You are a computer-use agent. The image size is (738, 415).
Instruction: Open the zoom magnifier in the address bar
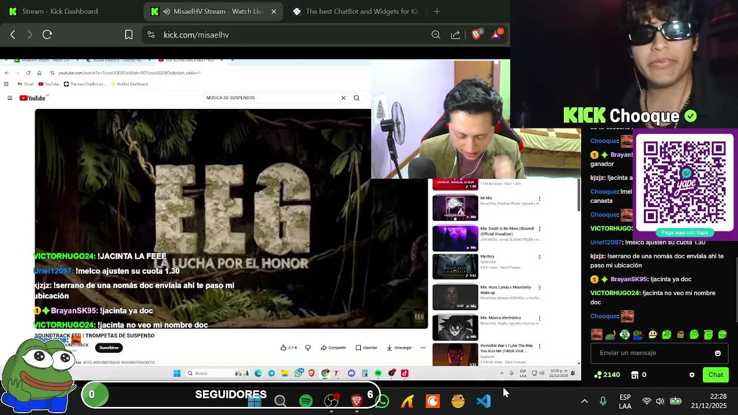436,35
